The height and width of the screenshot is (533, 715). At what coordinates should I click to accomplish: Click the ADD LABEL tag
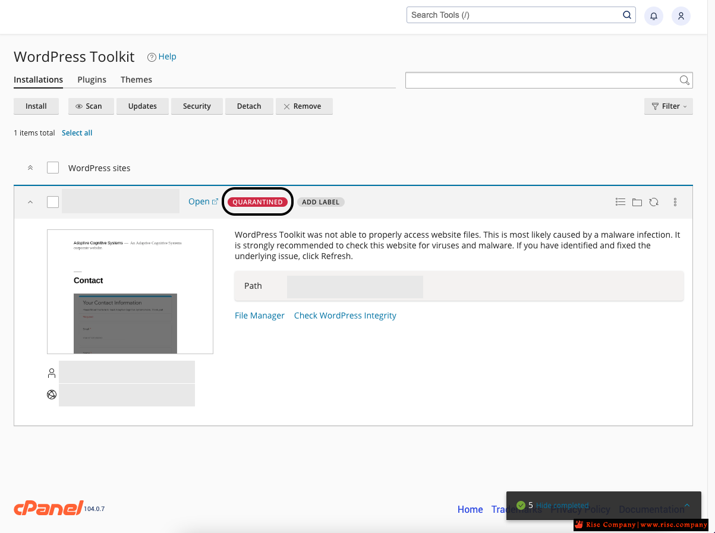point(320,202)
